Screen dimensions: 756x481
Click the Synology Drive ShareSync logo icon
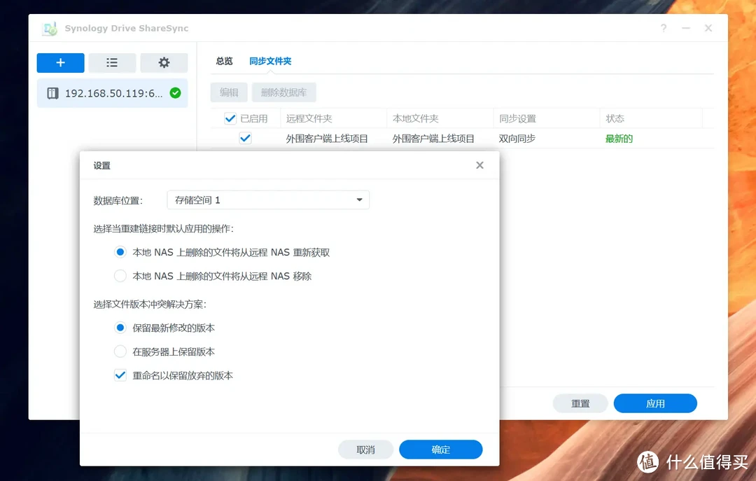click(x=48, y=28)
